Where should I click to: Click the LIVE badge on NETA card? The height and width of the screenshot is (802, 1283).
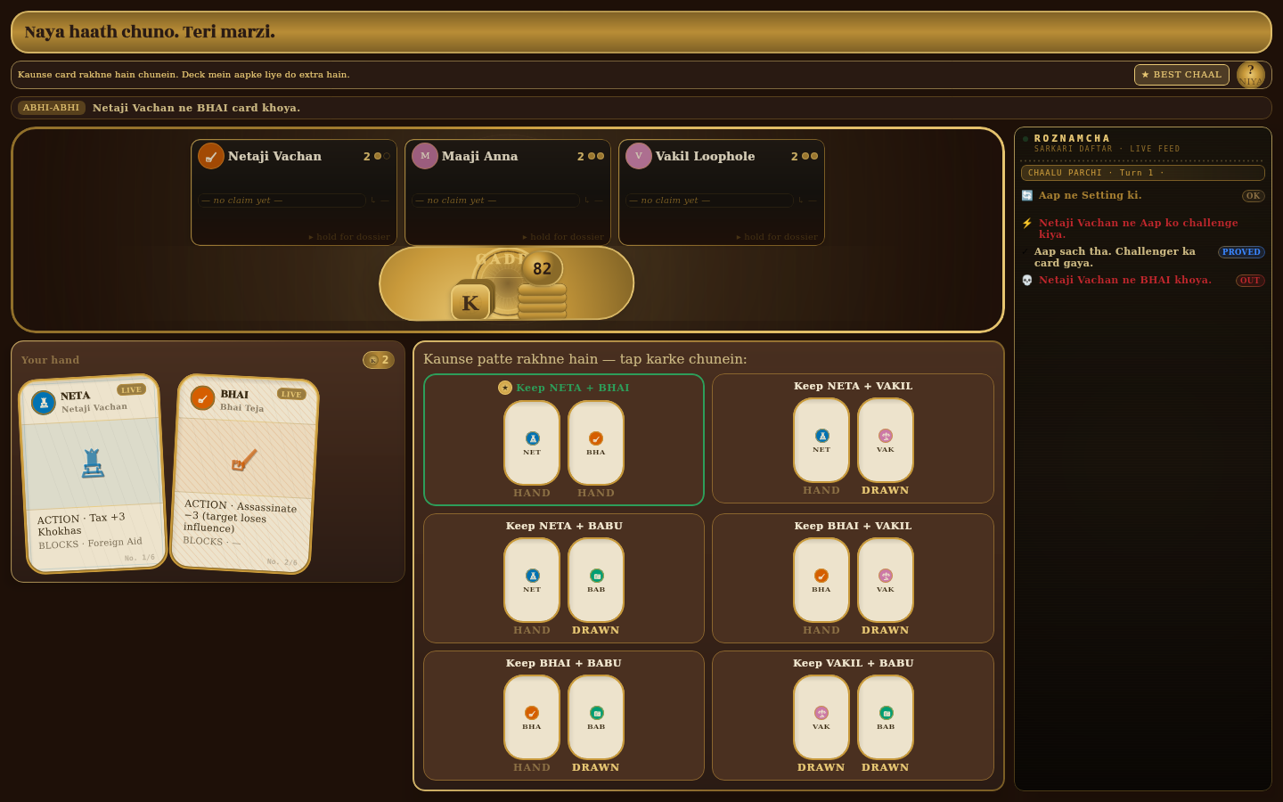(131, 389)
